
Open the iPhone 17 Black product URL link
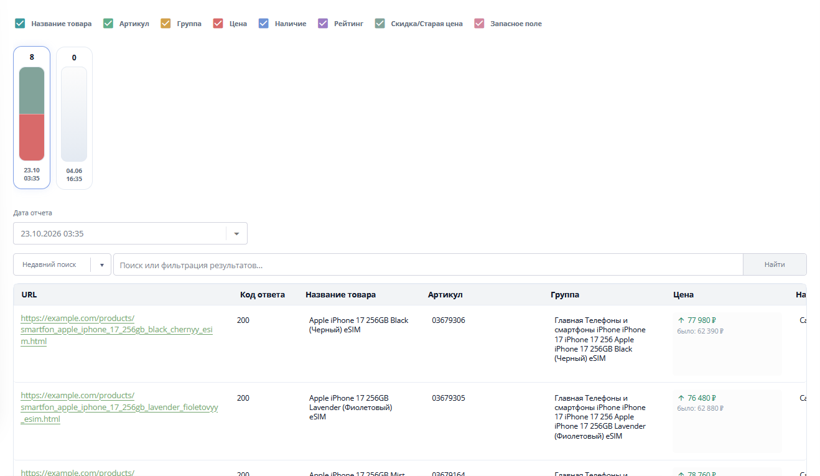117,330
